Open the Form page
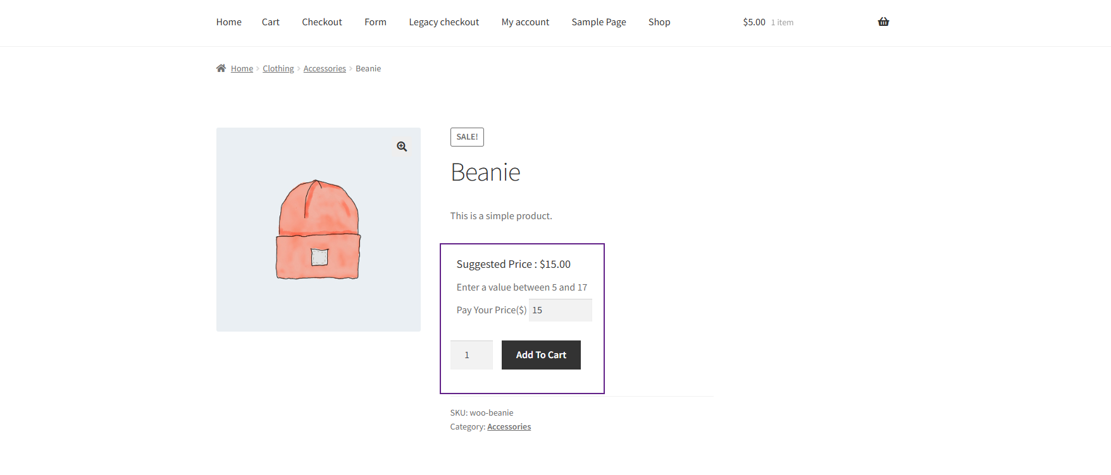Viewport: 1111px width, 475px height. (x=375, y=22)
